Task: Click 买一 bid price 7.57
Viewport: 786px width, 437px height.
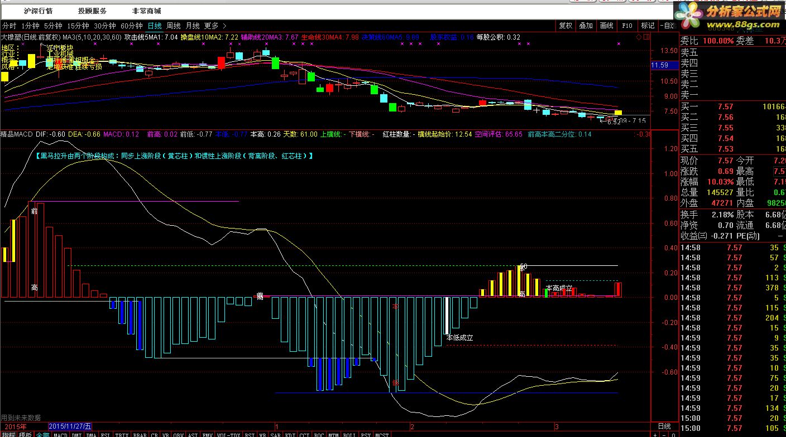Action: click(726, 106)
